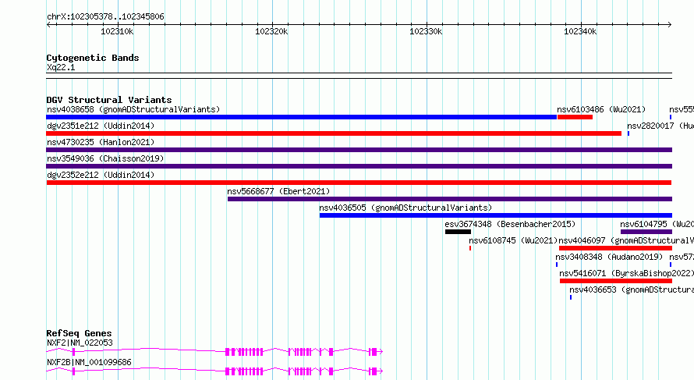Open the RefSeq Genes track title

79,333
